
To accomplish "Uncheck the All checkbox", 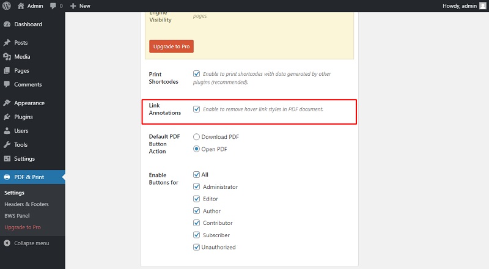I will [x=196, y=174].
